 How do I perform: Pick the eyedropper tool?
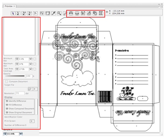tap(53, 13)
